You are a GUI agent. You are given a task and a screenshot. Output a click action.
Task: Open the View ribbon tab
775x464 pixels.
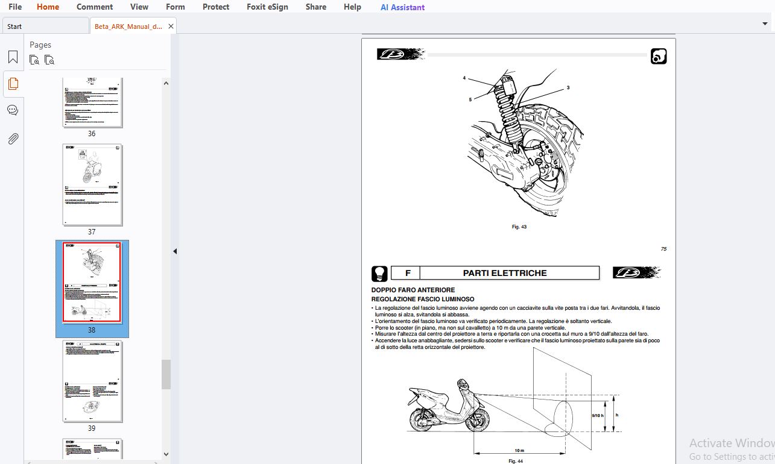tap(139, 7)
